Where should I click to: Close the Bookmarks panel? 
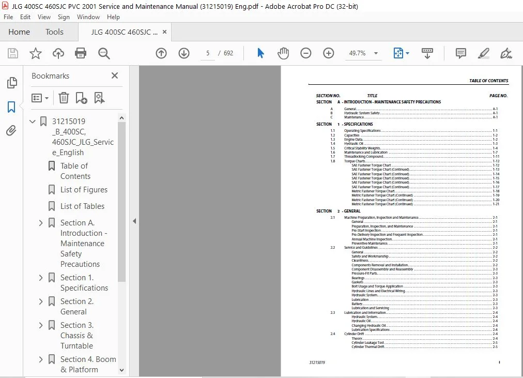(115, 75)
